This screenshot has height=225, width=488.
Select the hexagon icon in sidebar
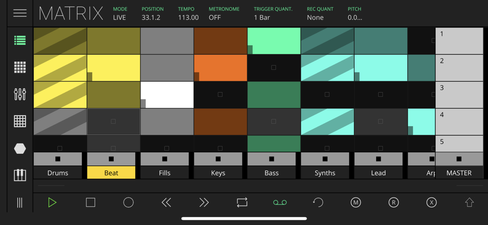pos(20,149)
